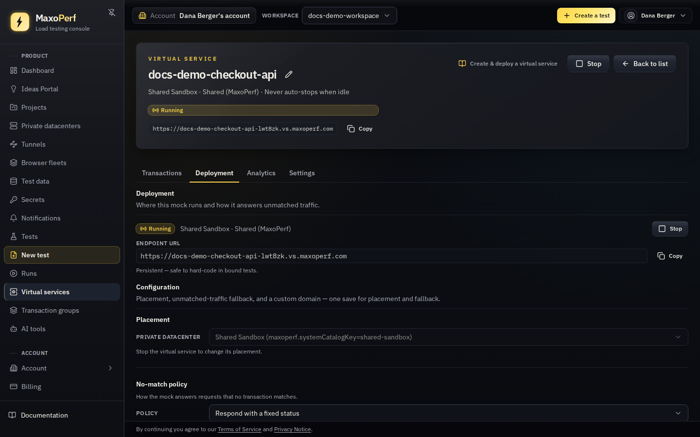Copy the Endpoint URL in Deployment section
This screenshot has height=437, width=700.
coord(670,256)
